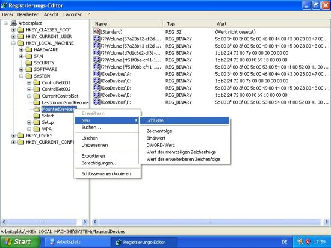Select binary icon for \DosDevices\C:
Viewport: 331px width, 248px height.
click(96, 81)
